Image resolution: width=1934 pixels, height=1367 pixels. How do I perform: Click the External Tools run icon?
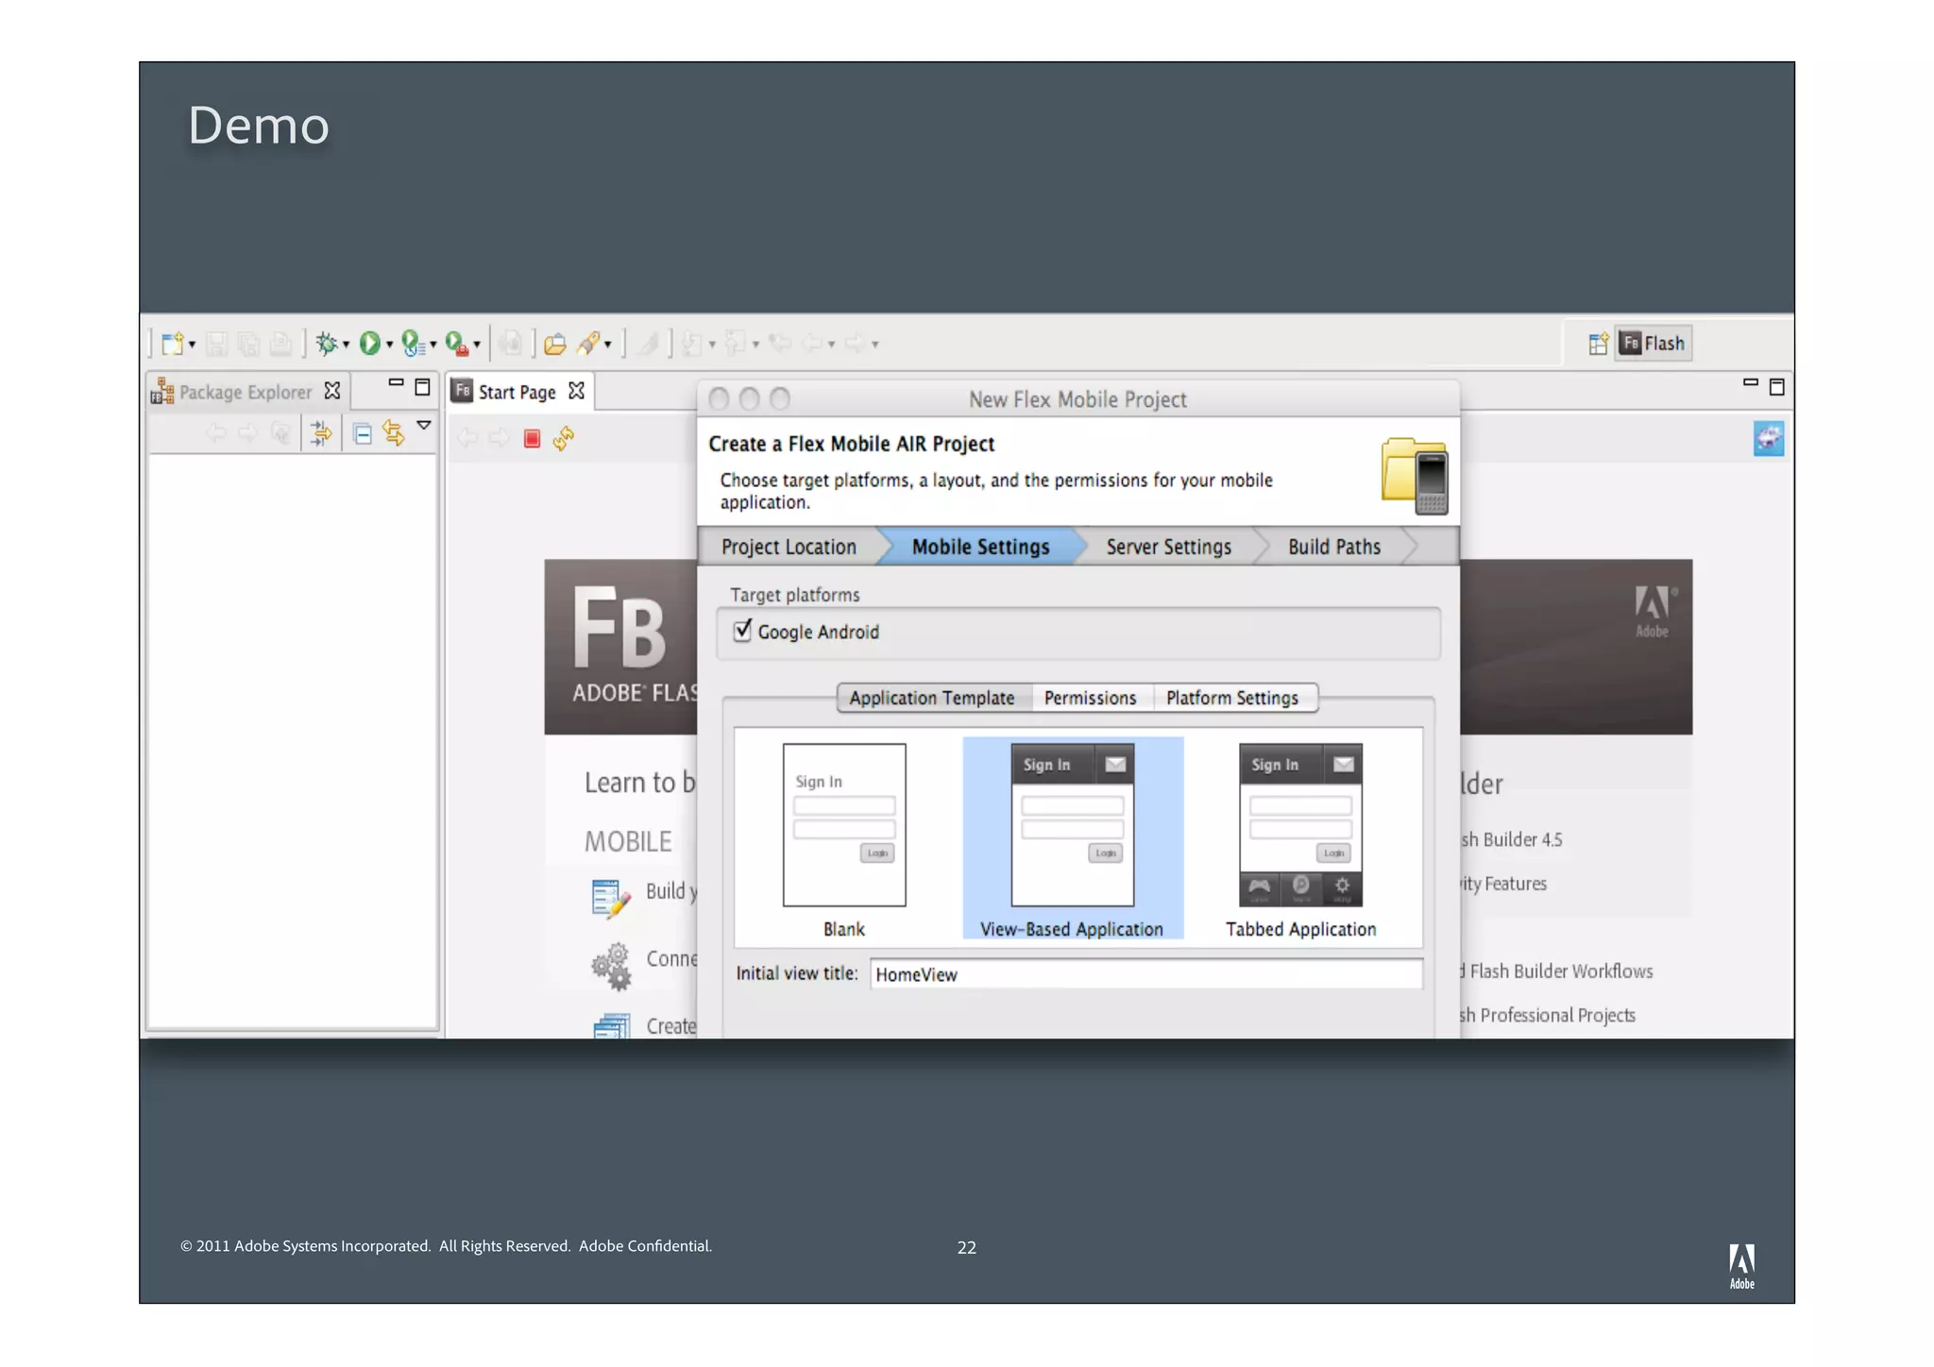457,344
